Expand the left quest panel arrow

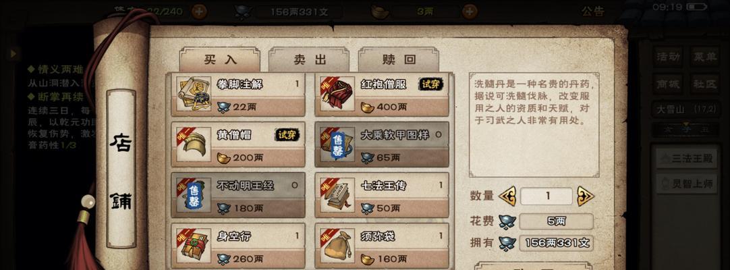(13, 53)
